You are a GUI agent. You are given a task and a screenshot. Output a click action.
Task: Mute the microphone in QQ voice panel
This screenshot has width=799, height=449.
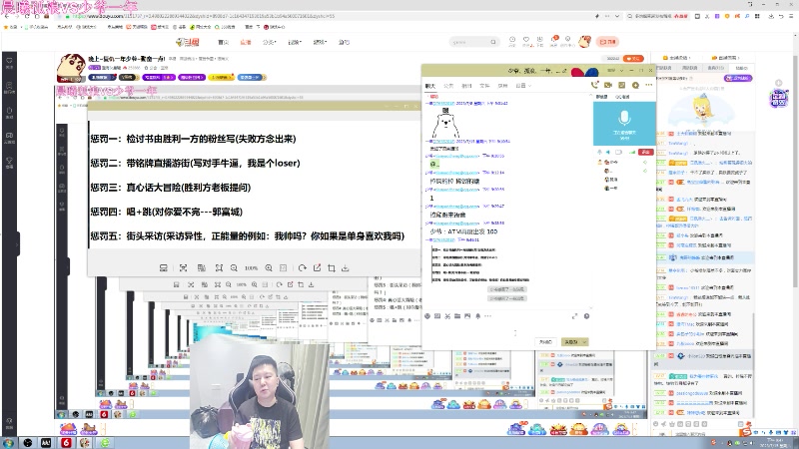tap(600, 152)
